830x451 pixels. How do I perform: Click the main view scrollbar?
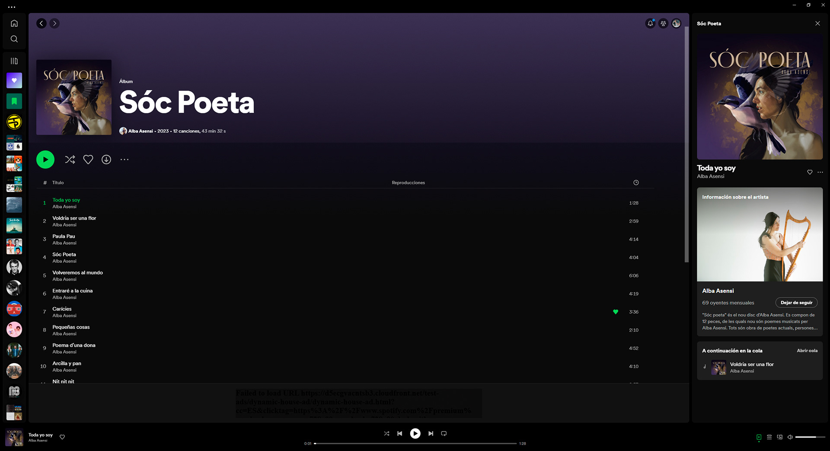point(686,144)
